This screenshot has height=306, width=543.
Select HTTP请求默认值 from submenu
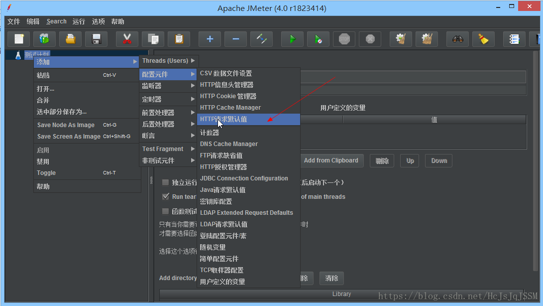249,119
